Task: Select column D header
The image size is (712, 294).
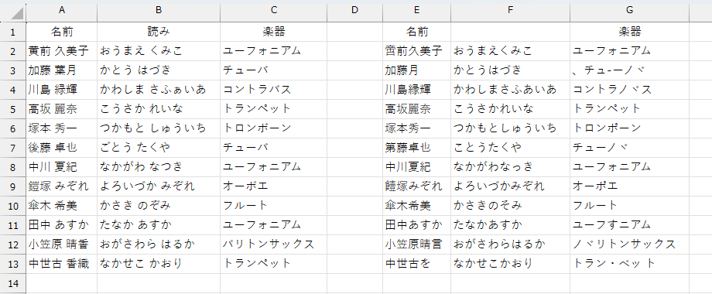Action: coord(355,10)
